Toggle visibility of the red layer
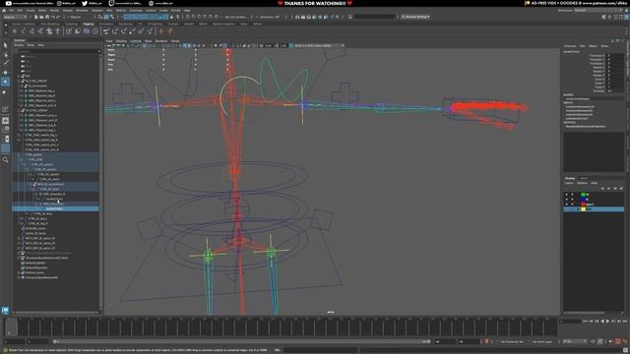This screenshot has height=354, width=630. click(x=567, y=205)
